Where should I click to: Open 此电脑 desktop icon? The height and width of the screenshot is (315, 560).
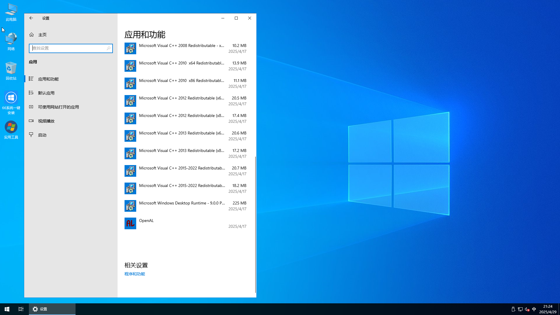(11, 12)
